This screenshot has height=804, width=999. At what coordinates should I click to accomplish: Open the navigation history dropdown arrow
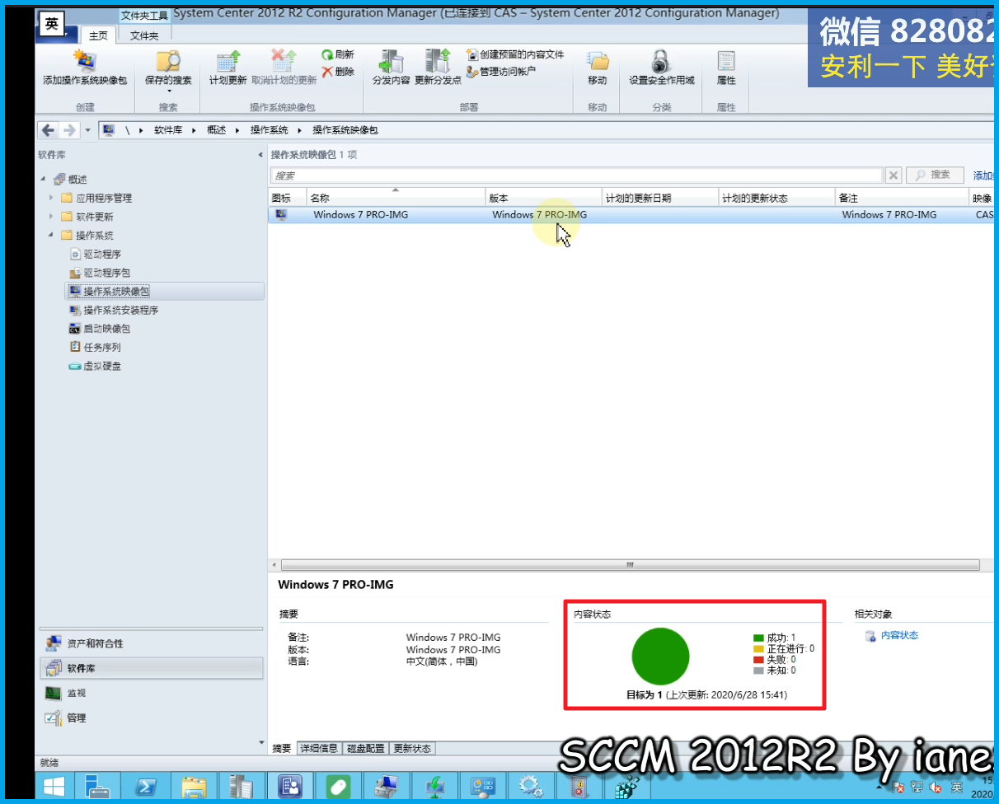pos(87,130)
